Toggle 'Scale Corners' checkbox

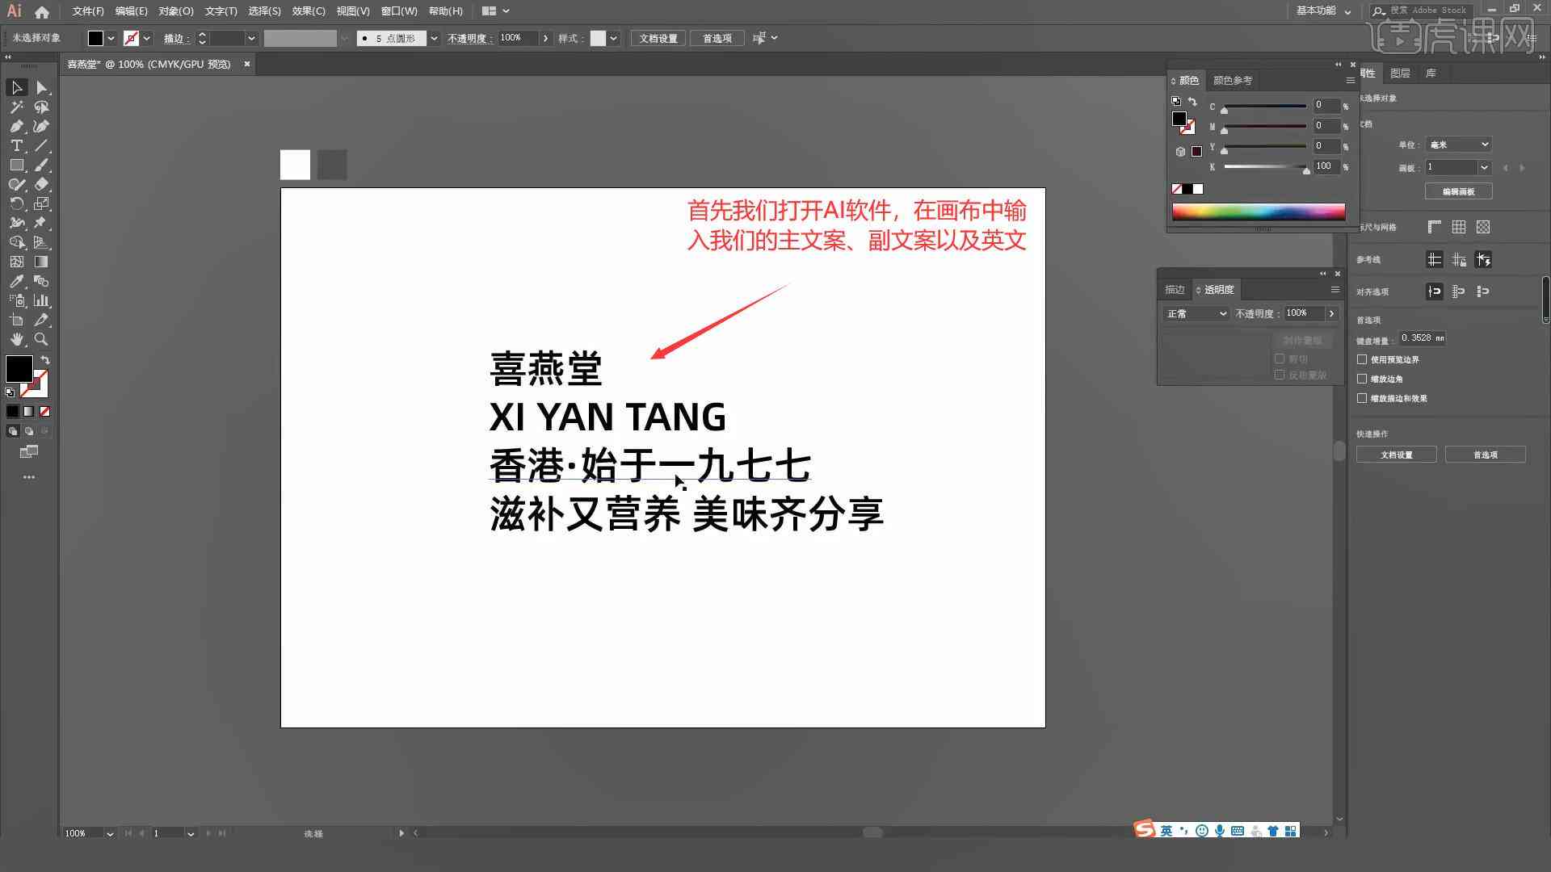point(1364,378)
